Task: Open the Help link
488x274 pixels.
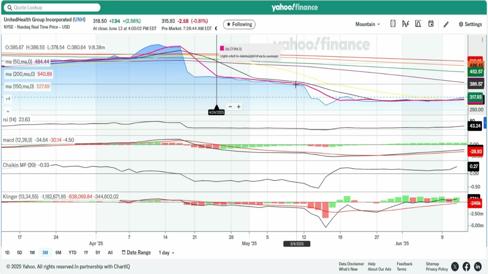Action: 372,264
